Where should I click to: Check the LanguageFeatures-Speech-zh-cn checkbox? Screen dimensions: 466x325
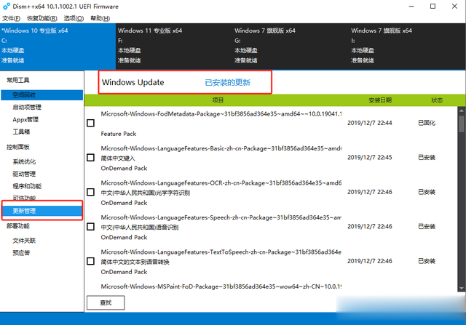tap(90, 227)
